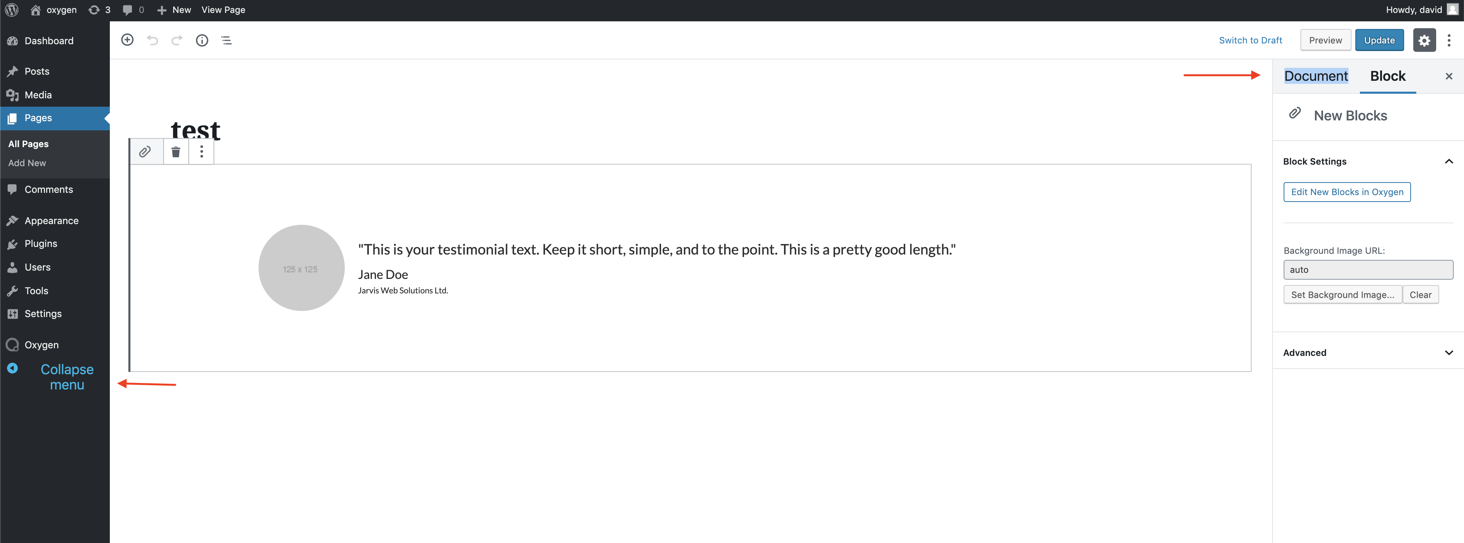The image size is (1464, 543).
Task: Click the WordPress logo in admin bar
Action: coord(11,9)
